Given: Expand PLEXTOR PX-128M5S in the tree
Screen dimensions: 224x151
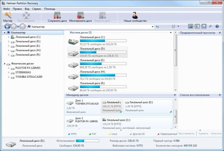Looking at the screenshot, I should coord(9,68).
